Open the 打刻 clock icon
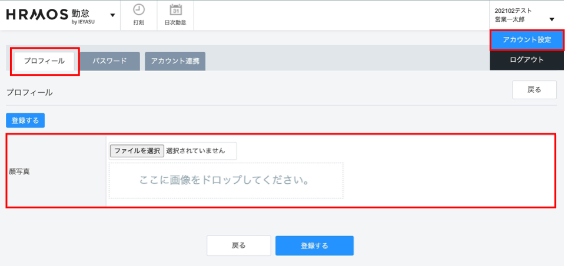This screenshot has height=266, width=565. 138,10
